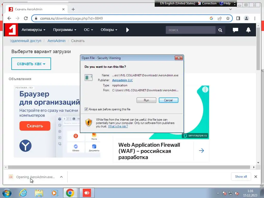264x198 pixels.
Task: Click the browser forward arrow
Action: tap(18, 18)
